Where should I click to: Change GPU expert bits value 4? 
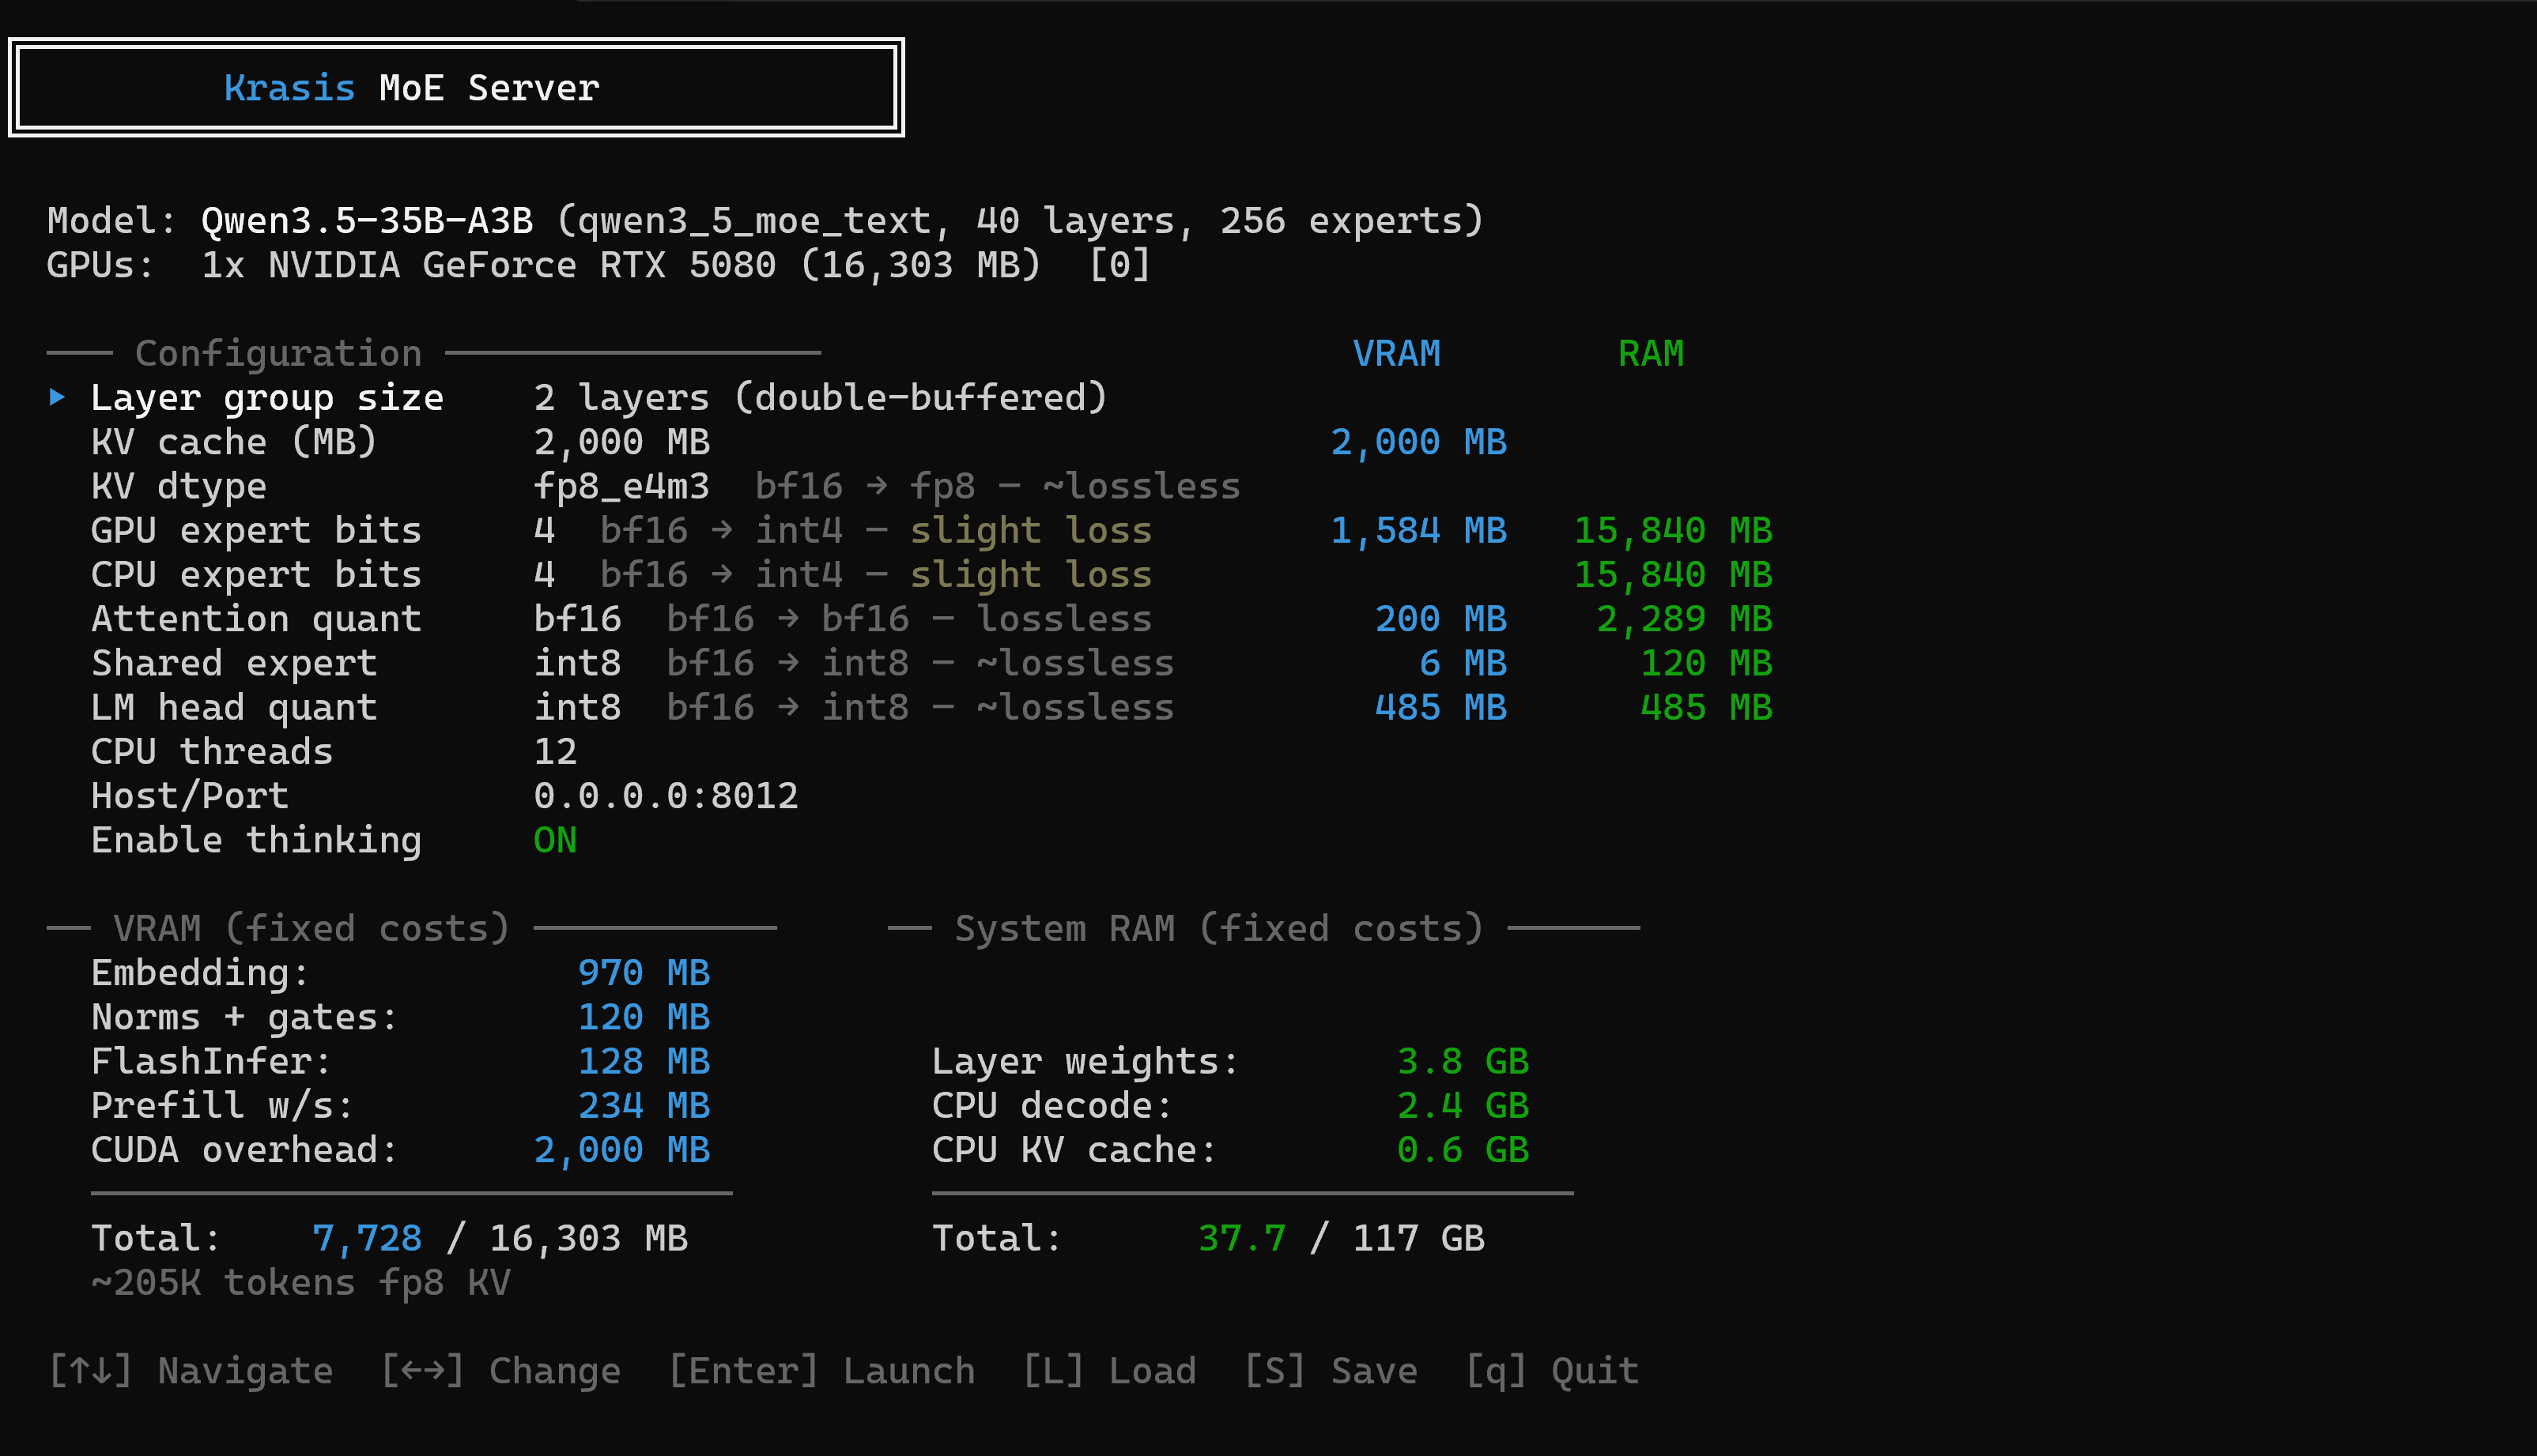543,530
